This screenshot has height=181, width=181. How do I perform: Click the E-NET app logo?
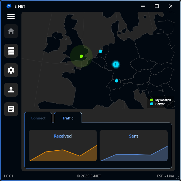pos(9,6)
